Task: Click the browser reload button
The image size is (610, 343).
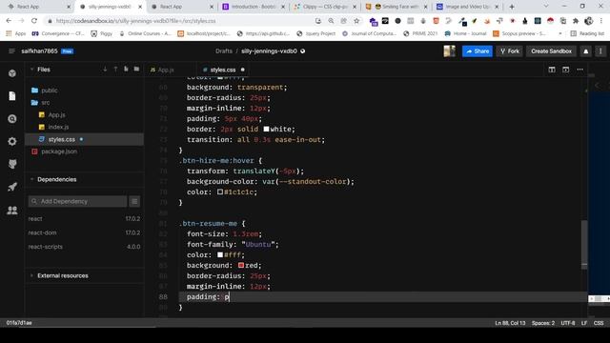Action: click(34, 21)
